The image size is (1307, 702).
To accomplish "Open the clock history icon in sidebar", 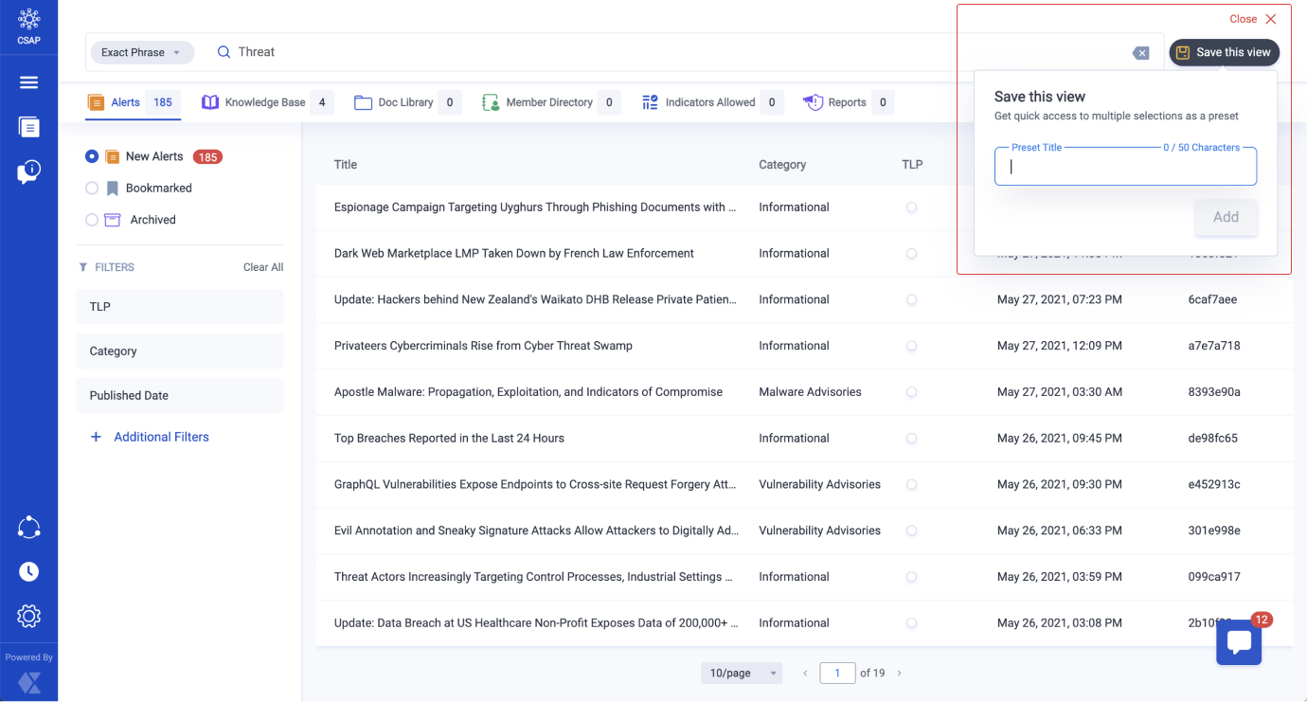I will click(28, 571).
